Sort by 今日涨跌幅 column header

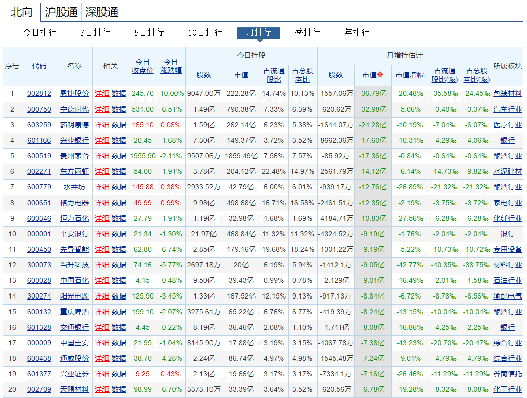tap(171, 66)
